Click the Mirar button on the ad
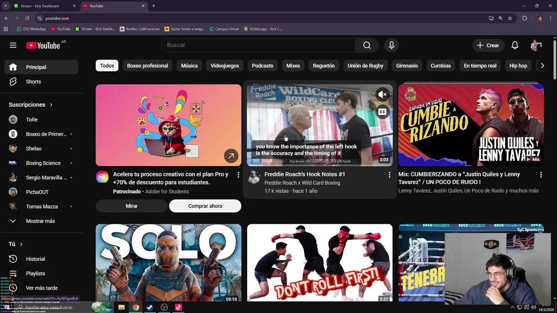Screen dimensions: 557x313 tap(132, 206)
